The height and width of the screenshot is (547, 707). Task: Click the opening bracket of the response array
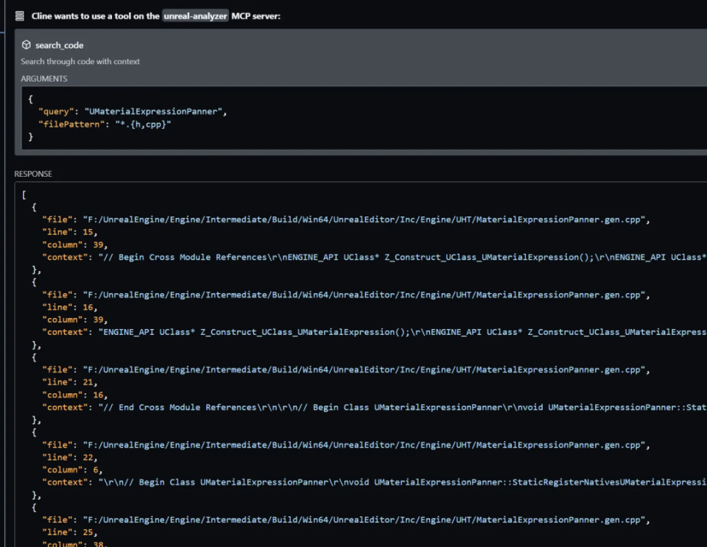[24, 195]
